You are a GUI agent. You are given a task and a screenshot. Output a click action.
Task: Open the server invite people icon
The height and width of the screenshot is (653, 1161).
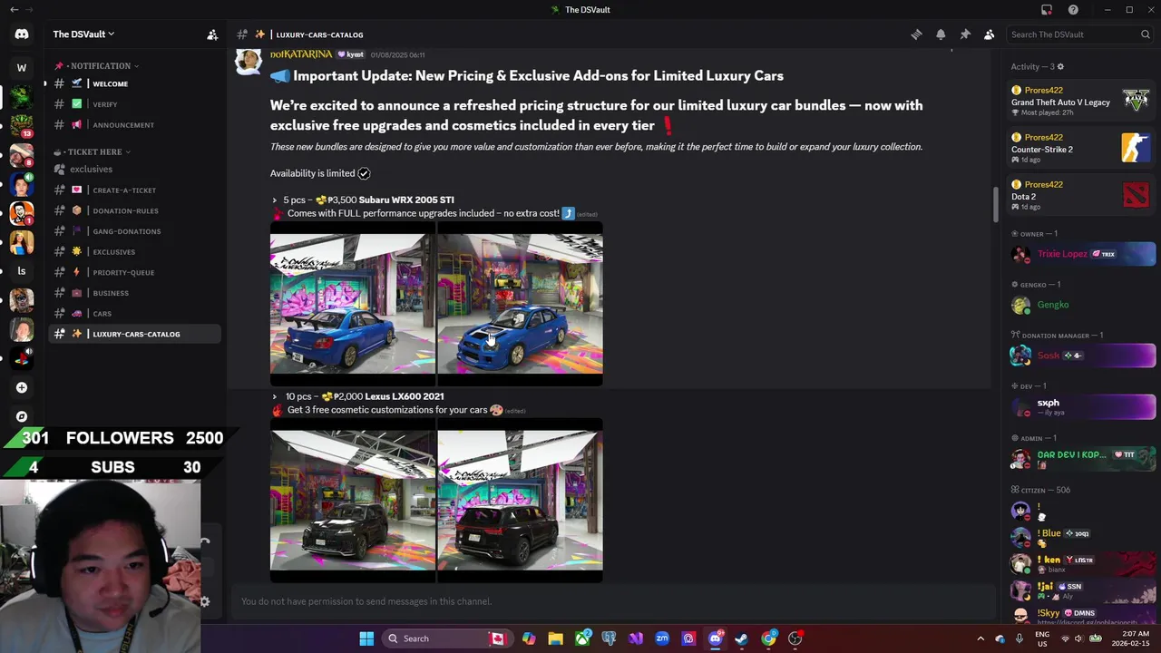[212, 34]
